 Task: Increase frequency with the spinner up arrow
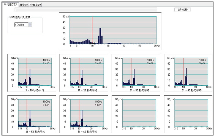[x=30, y=23]
